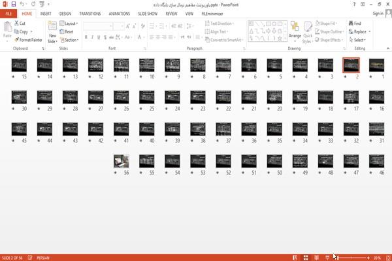Open the font name combo box
The width and height of the screenshot is (392, 261).
[x=97, y=26]
